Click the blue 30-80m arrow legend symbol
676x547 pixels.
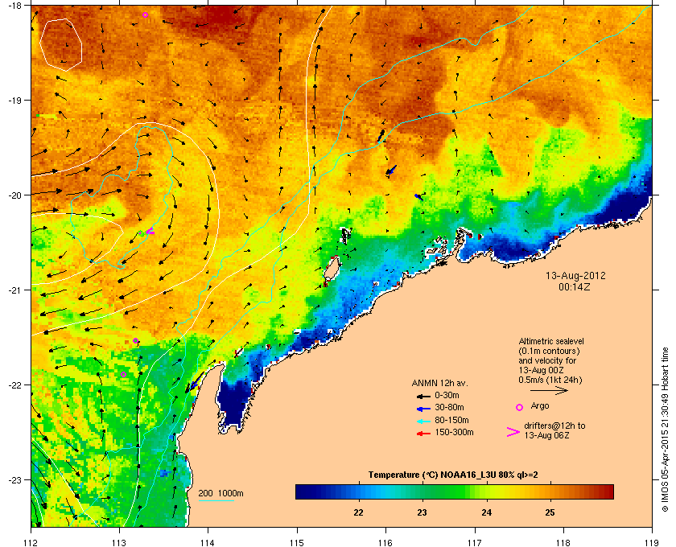(x=423, y=408)
